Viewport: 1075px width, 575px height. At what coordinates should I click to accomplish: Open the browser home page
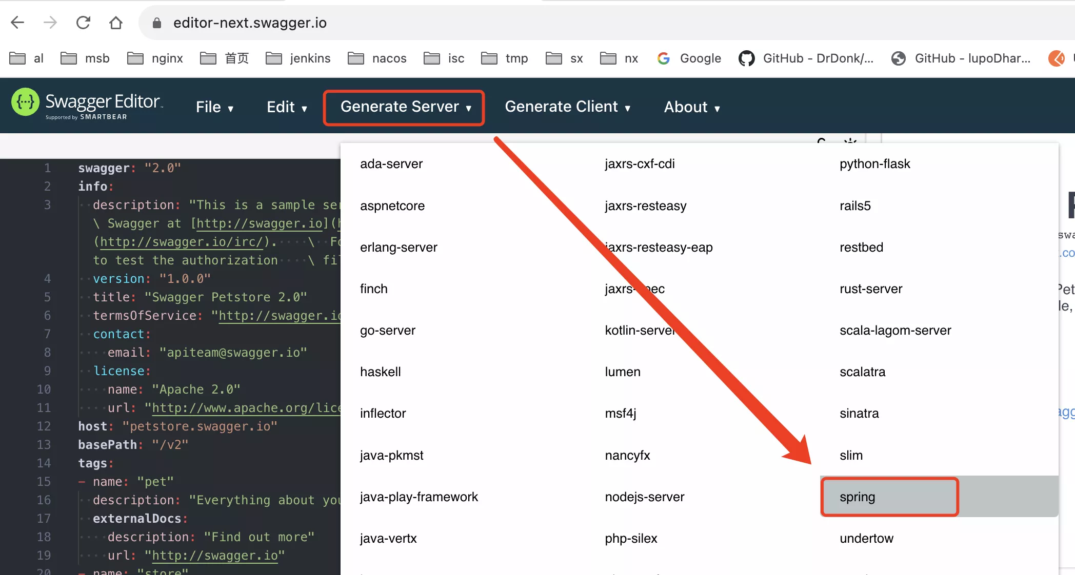point(116,23)
